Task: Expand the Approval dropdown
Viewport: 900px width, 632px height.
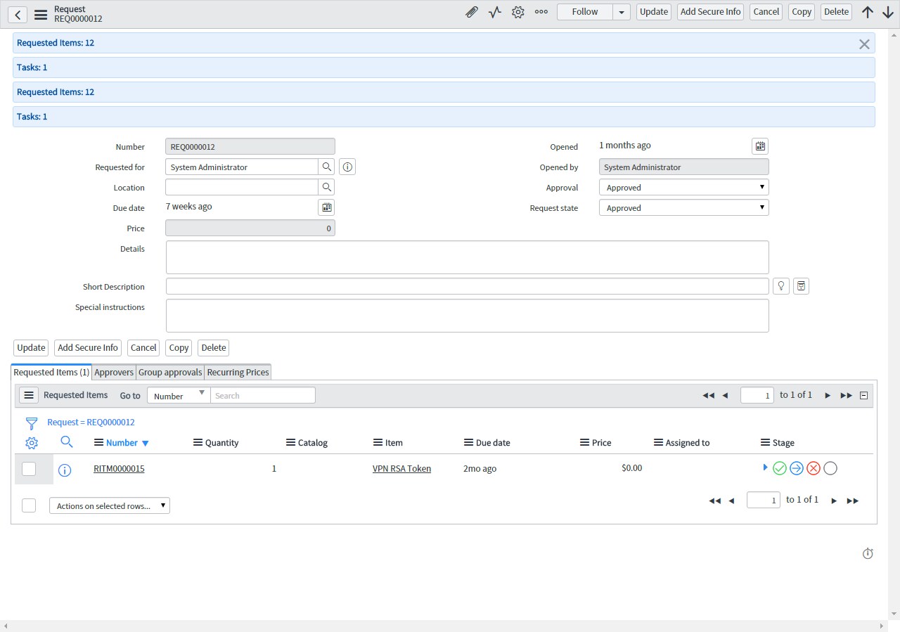Action: click(683, 188)
